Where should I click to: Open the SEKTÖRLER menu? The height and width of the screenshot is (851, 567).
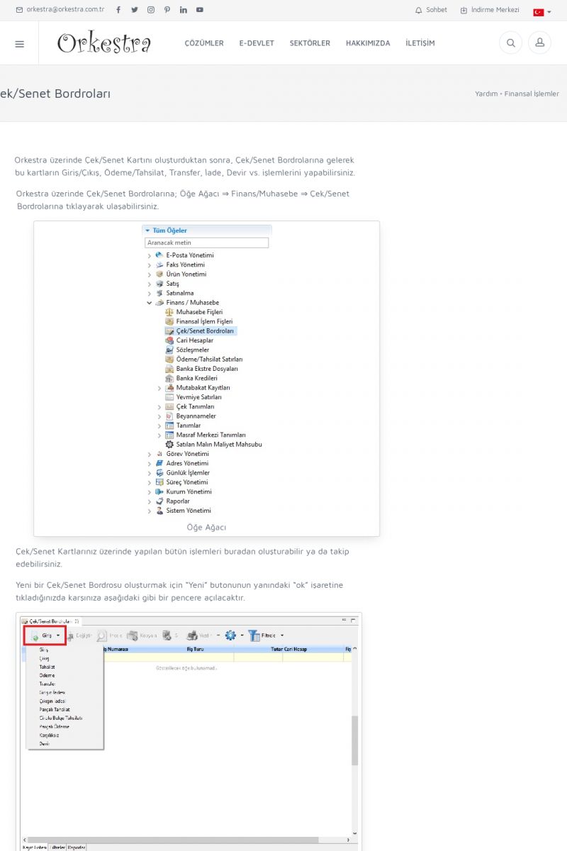coord(310,43)
